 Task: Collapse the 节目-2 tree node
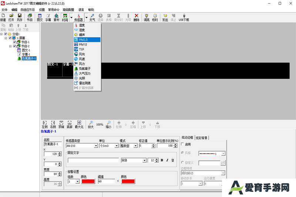(x=10, y=46)
